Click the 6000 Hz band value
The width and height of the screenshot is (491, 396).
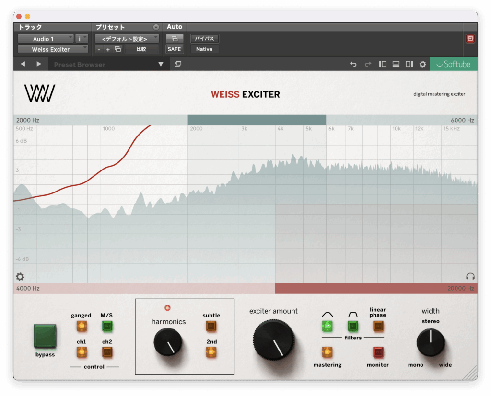pyautogui.click(x=462, y=120)
